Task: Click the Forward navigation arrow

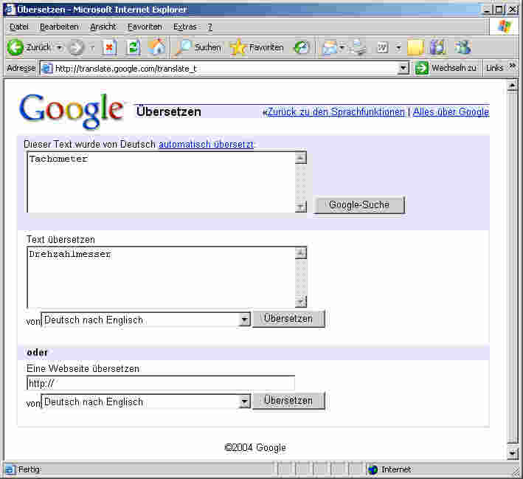Action: pos(76,47)
